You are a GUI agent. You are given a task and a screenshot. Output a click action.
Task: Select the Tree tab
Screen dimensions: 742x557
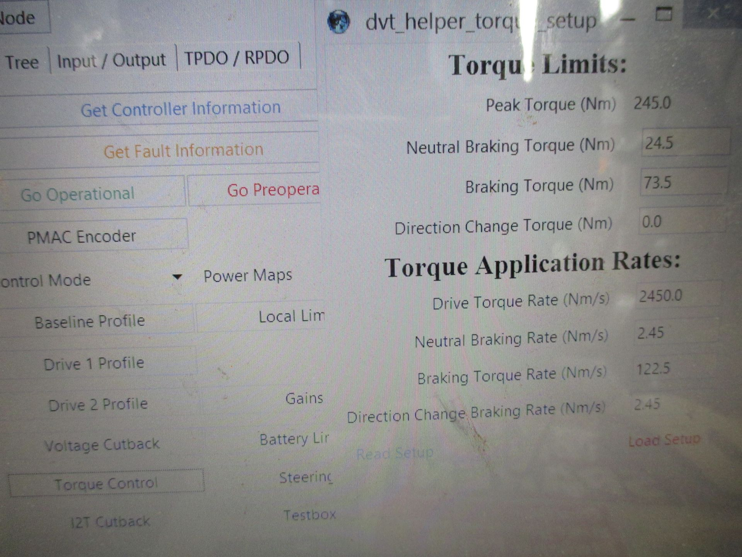22,62
